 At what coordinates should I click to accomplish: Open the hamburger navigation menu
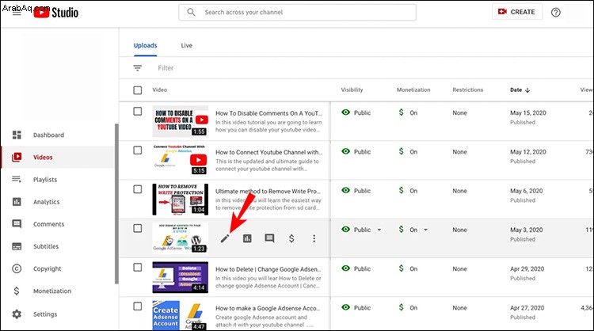coord(17,13)
